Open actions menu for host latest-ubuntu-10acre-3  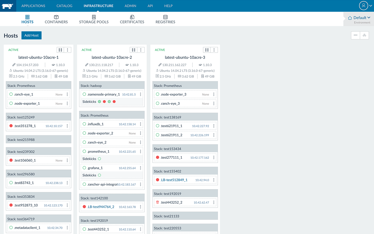click(214, 50)
